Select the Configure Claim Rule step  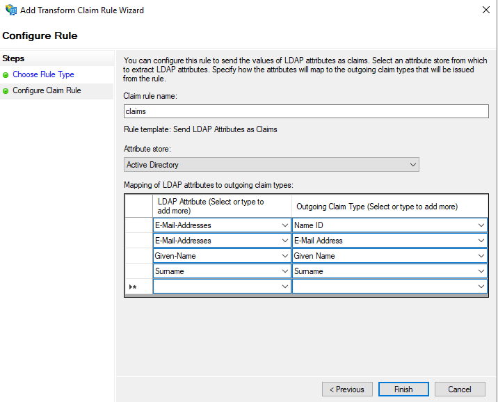click(47, 90)
